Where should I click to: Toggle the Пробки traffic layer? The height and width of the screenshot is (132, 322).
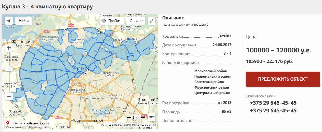[x=111, y=21]
